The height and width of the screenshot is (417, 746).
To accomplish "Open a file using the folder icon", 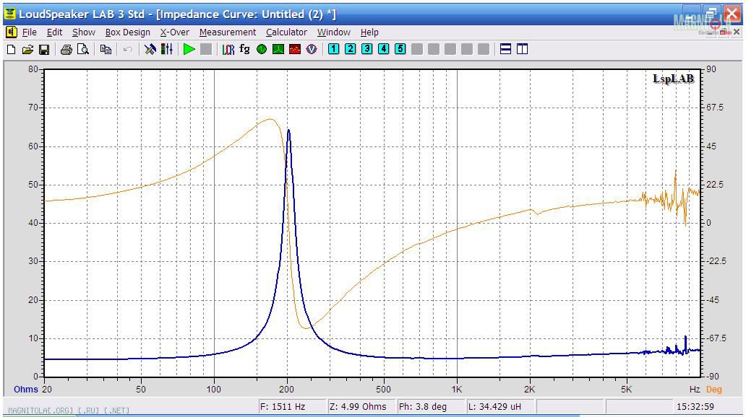I will tap(27, 49).
